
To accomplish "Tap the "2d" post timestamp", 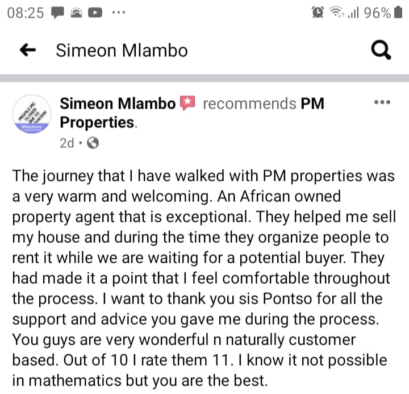I will pyautogui.click(x=67, y=143).
